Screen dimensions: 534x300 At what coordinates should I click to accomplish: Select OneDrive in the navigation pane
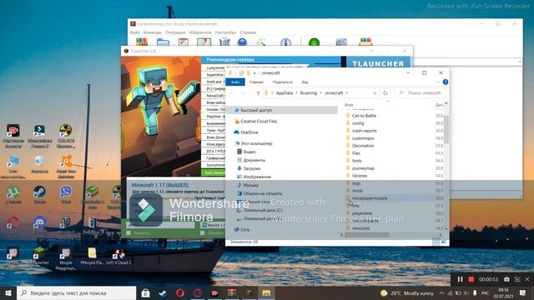[246, 132]
